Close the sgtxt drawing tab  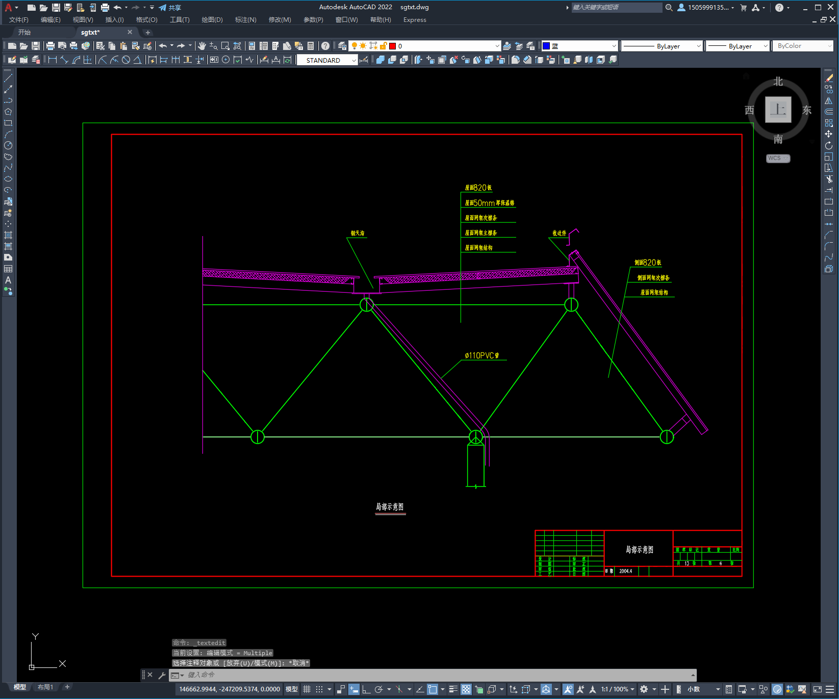(x=130, y=32)
